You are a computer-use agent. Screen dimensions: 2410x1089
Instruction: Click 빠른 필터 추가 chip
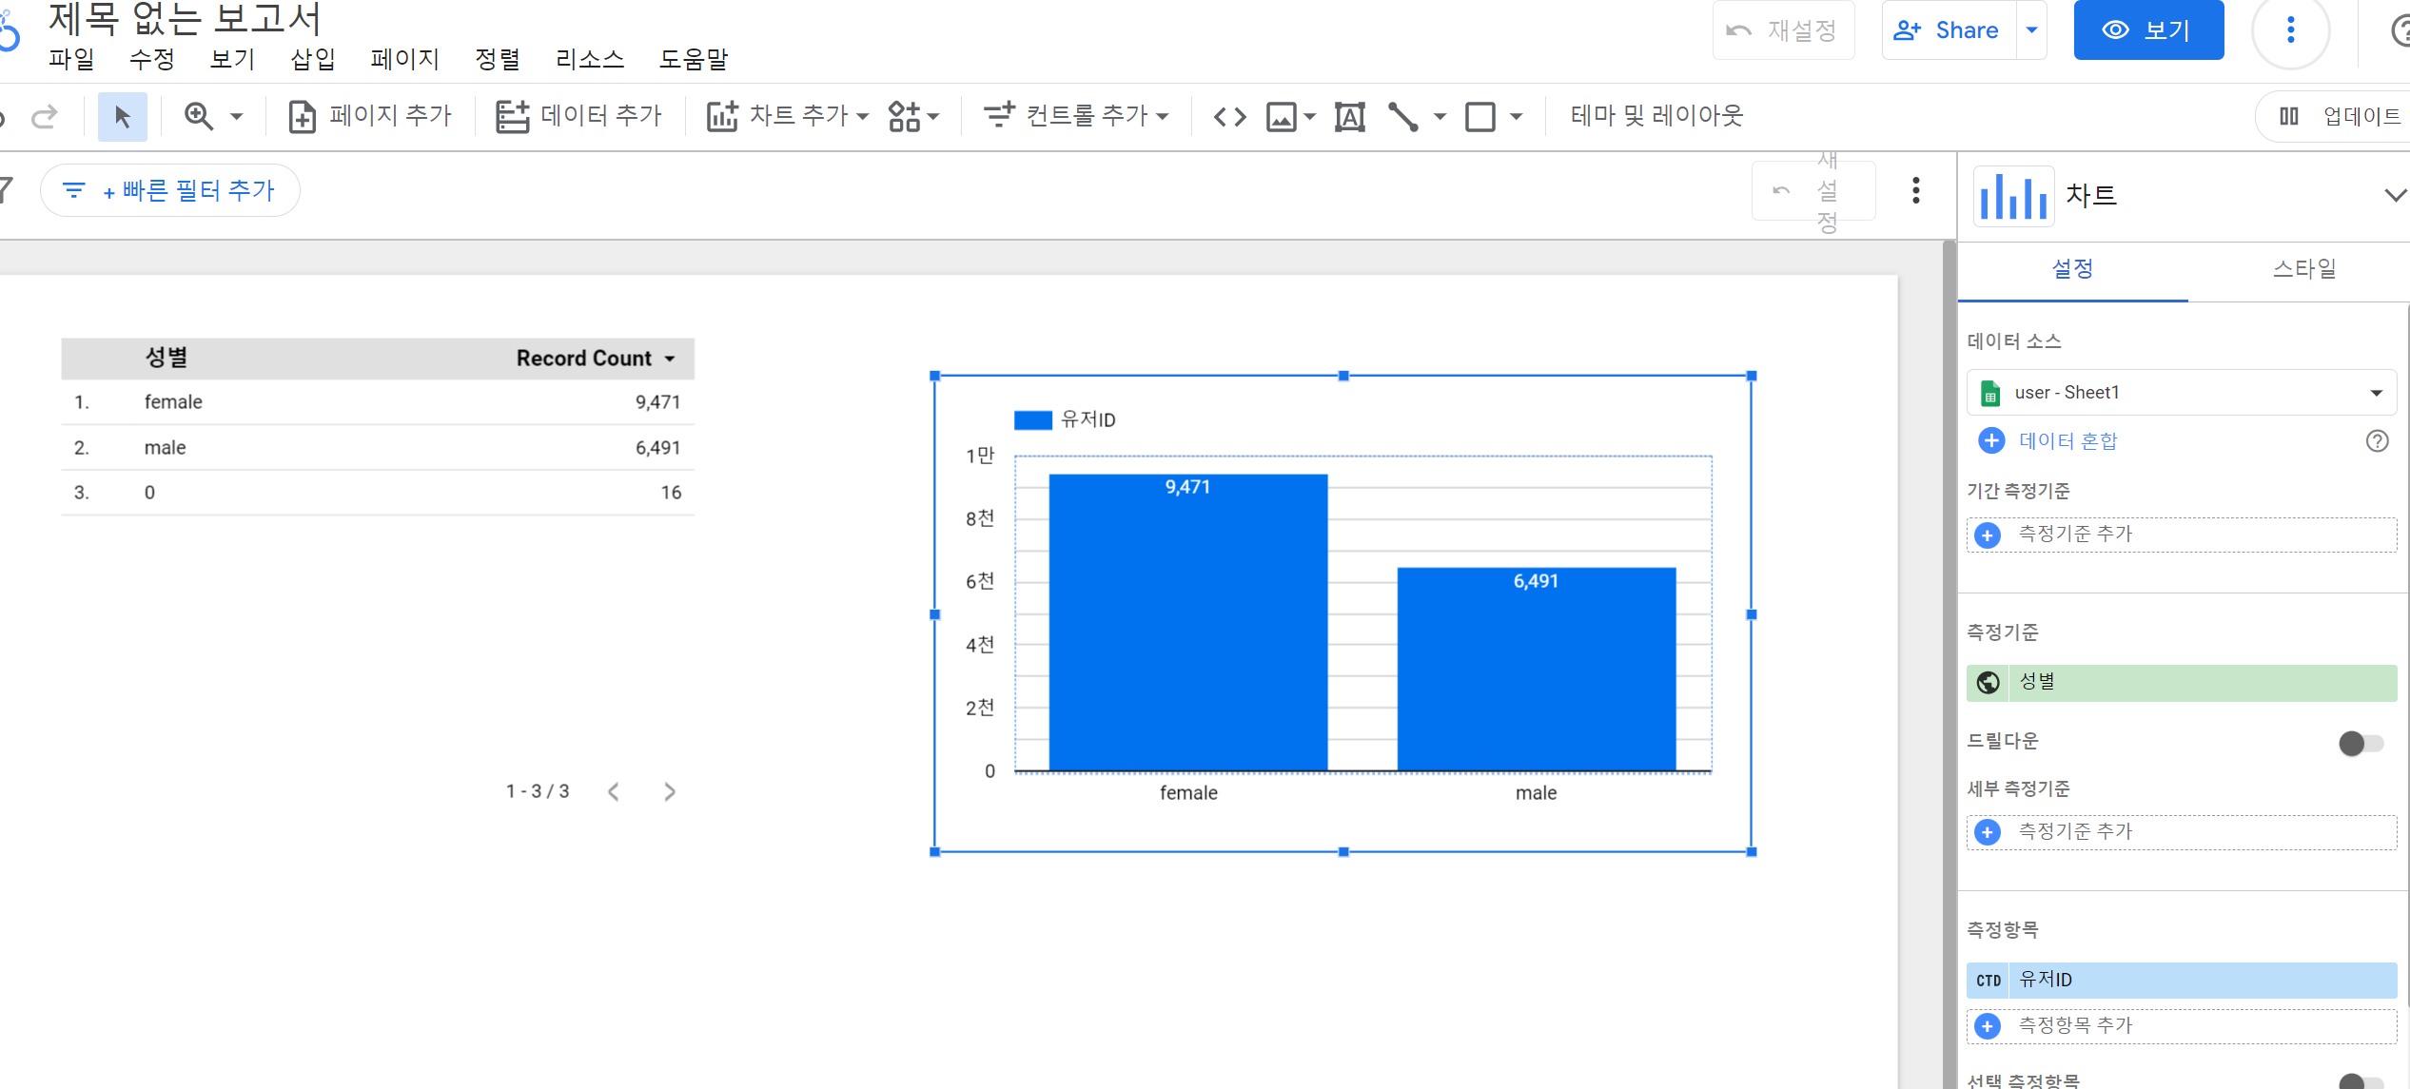[x=170, y=191]
